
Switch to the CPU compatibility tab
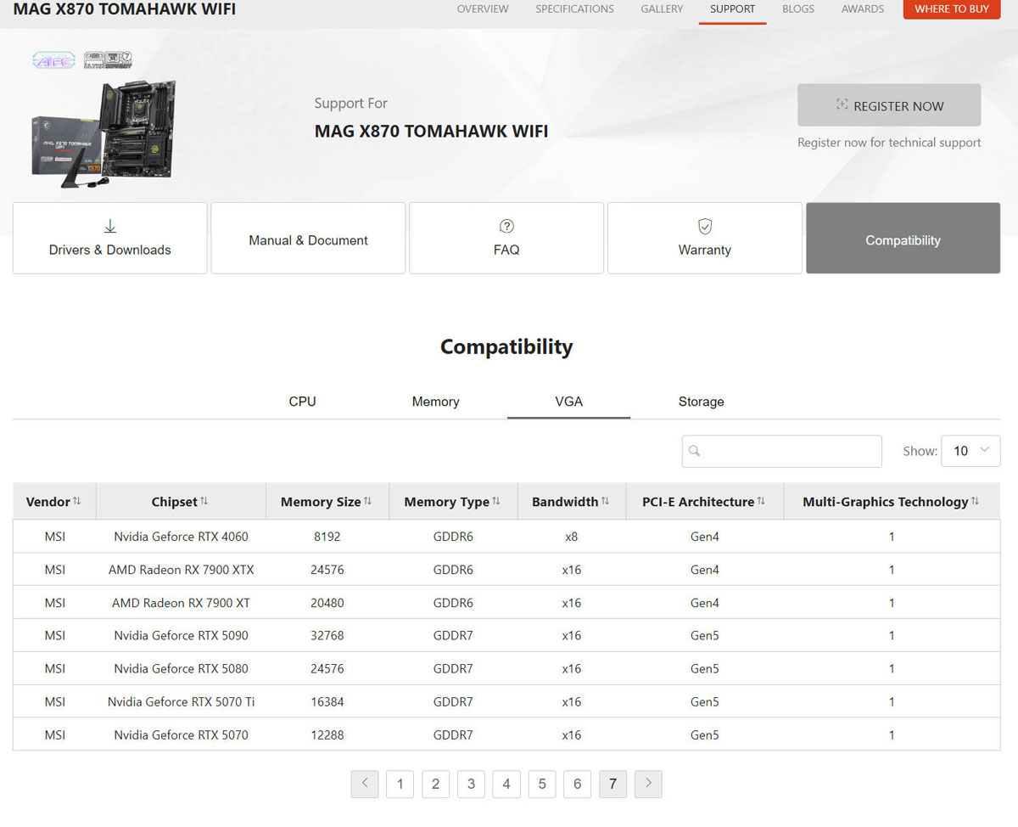point(302,401)
